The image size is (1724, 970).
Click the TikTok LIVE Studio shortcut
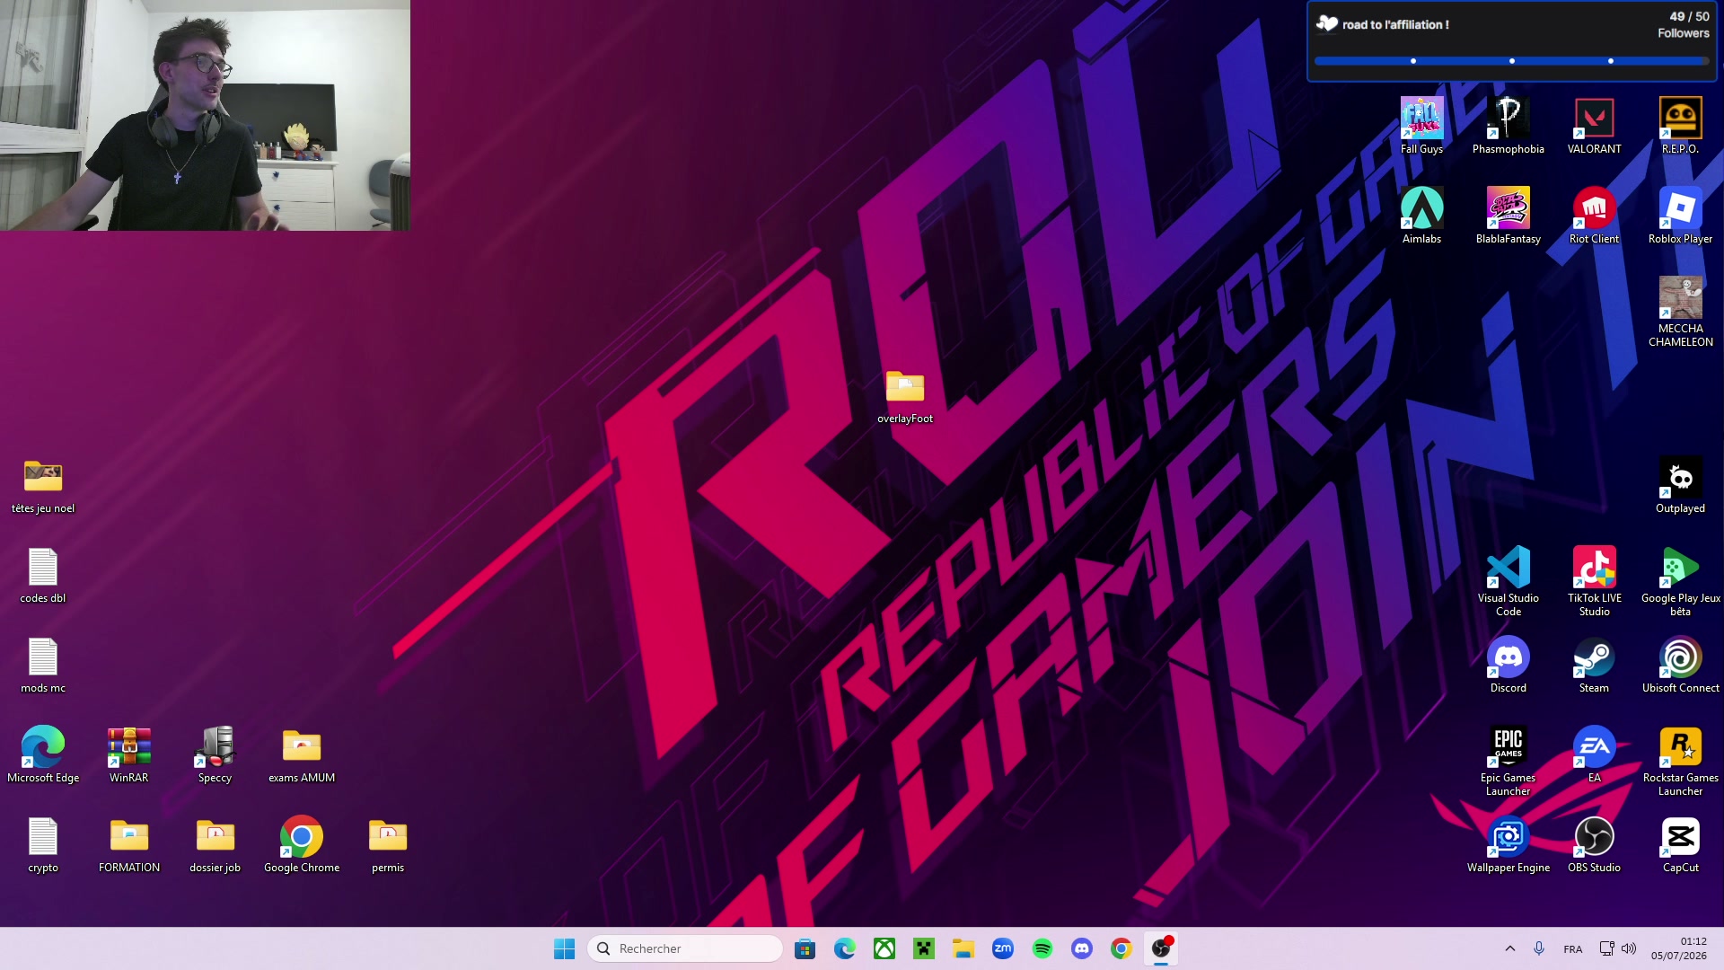coord(1594,582)
